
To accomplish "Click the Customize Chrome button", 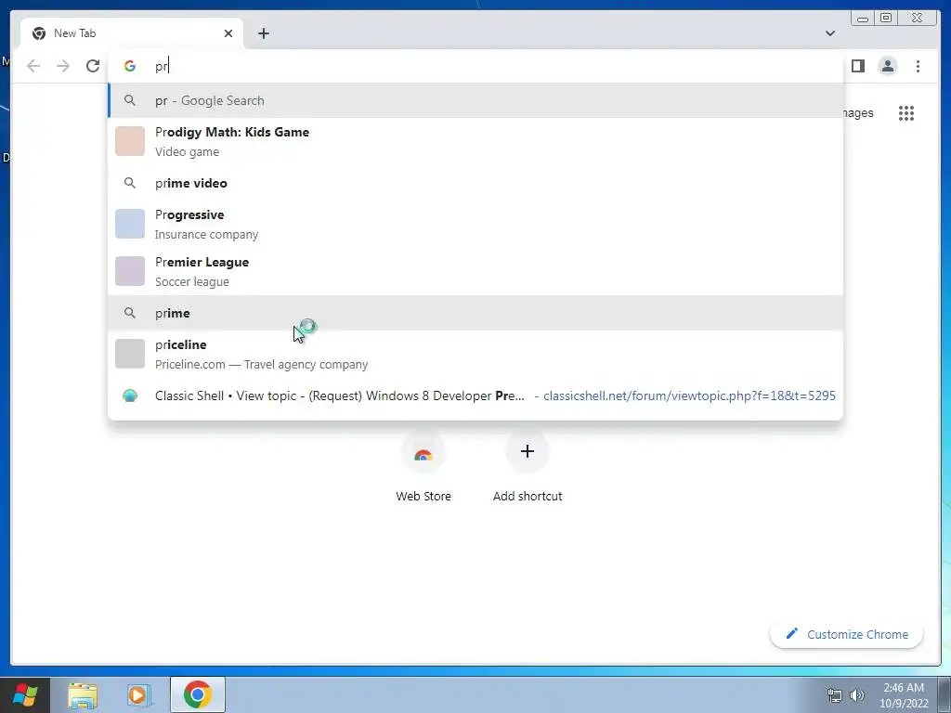I will (x=846, y=634).
